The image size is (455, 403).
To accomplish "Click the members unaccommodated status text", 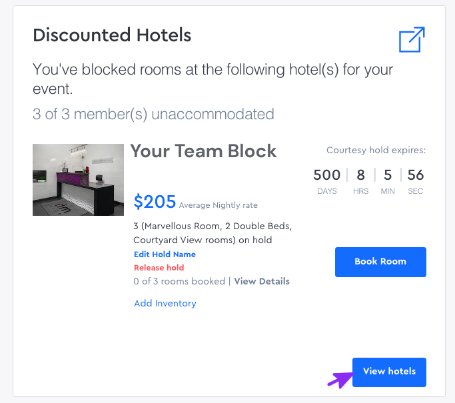I will [x=153, y=114].
